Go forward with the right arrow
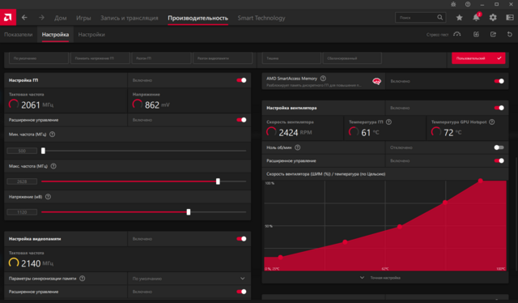518x303 pixels. pos(41,18)
